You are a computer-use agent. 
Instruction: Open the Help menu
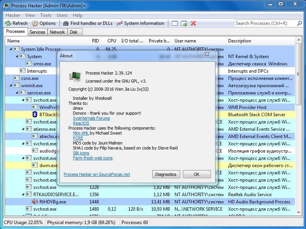click(77, 15)
